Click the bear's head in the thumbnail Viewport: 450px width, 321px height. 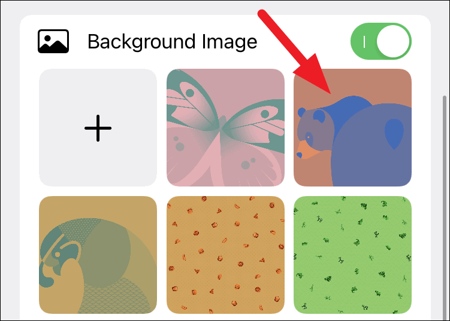click(x=314, y=132)
